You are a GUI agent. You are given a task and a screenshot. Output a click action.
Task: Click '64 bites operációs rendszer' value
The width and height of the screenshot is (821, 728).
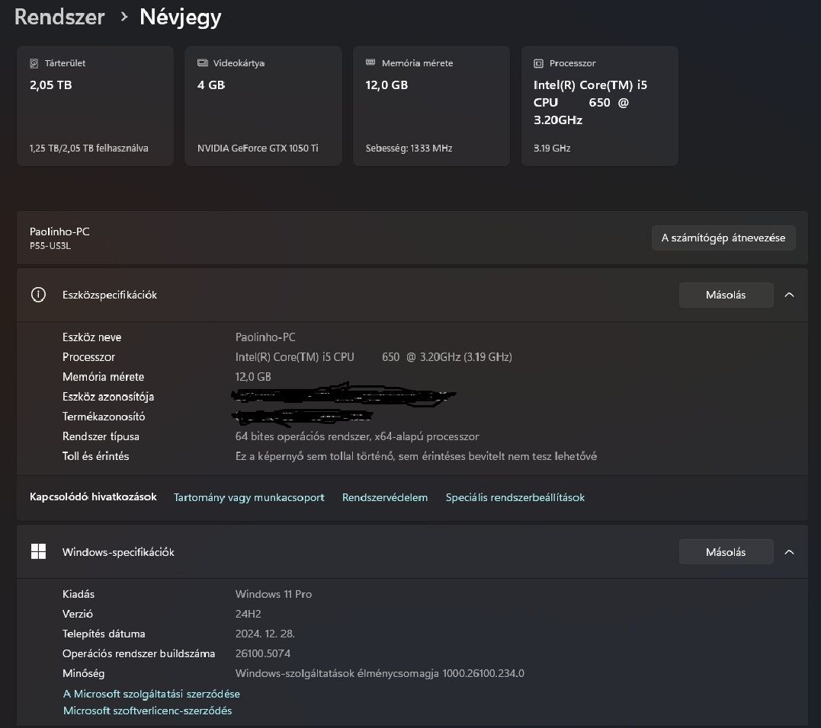pyautogui.click(x=357, y=436)
